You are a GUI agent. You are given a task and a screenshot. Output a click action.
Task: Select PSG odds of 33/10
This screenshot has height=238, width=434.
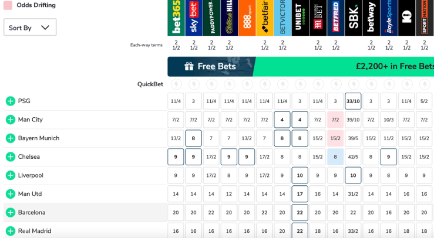tap(353, 101)
